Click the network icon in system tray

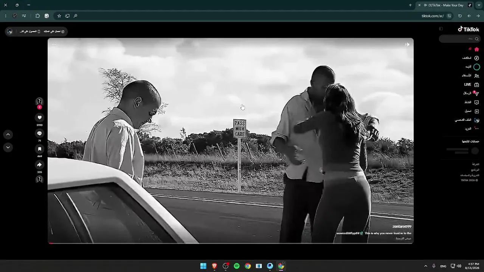[453, 266]
